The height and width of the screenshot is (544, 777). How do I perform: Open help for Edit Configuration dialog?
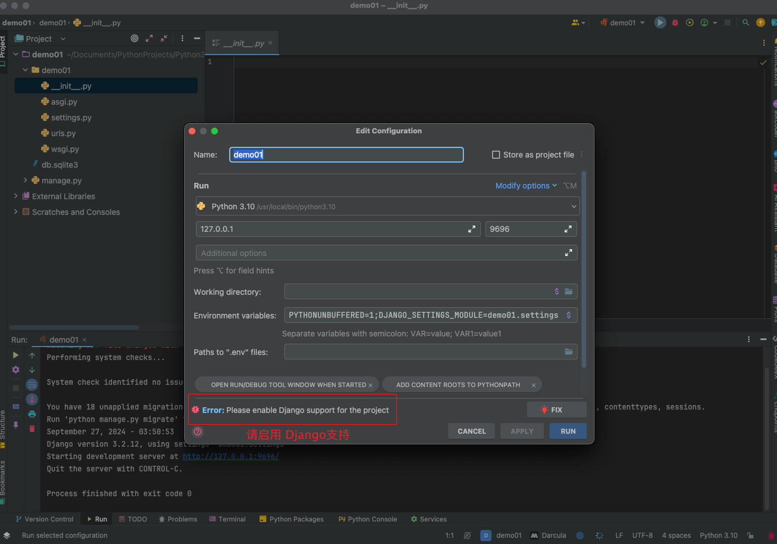pos(198,431)
